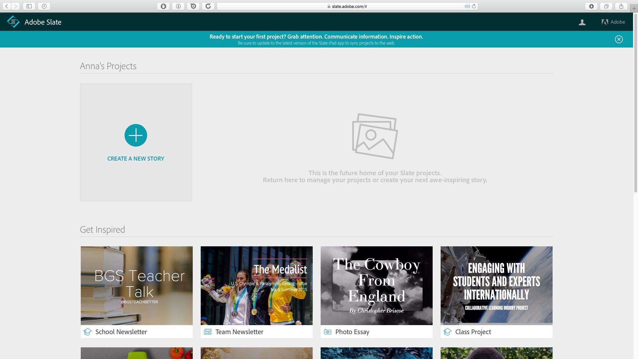Open the Engaging With Students project thumbnail
This screenshot has height=359, width=638.
click(x=496, y=286)
